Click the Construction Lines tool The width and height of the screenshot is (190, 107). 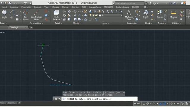pos(36,15)
